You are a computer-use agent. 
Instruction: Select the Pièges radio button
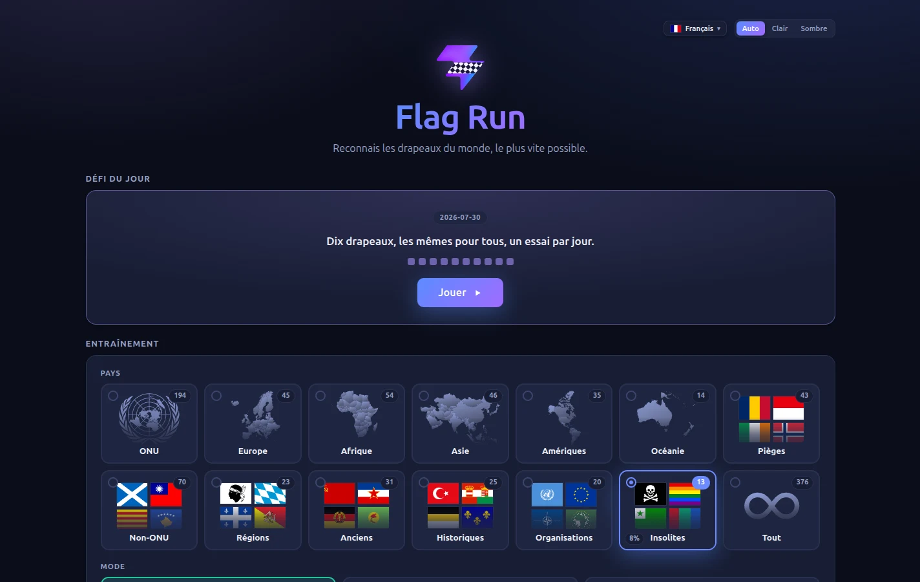(735, 396)
